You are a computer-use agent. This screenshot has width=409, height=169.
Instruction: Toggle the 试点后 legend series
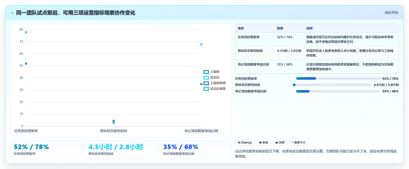pos(211,77)
